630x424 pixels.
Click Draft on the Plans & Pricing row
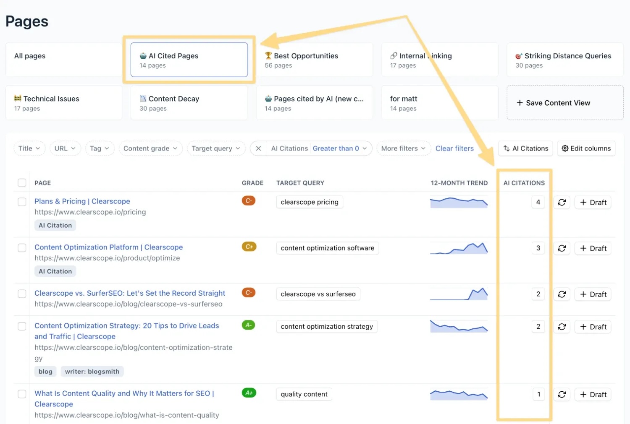pos(593,202)
